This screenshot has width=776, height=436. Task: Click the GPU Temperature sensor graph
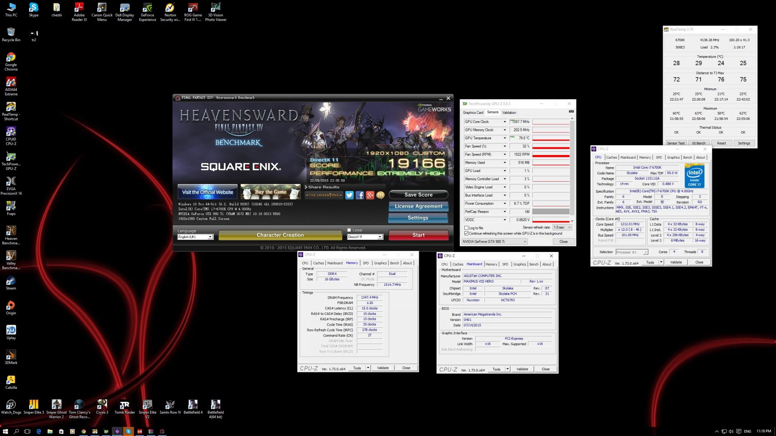551,138
